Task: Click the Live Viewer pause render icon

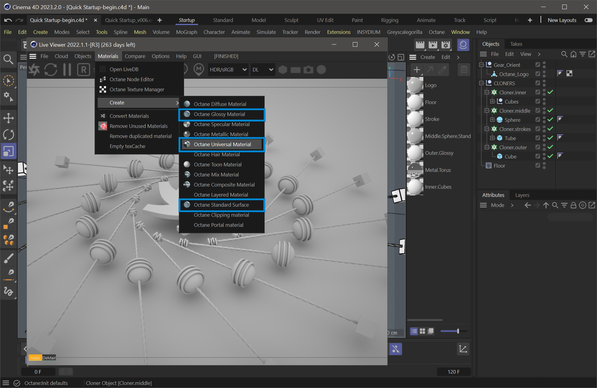Action: coord(67,70)
